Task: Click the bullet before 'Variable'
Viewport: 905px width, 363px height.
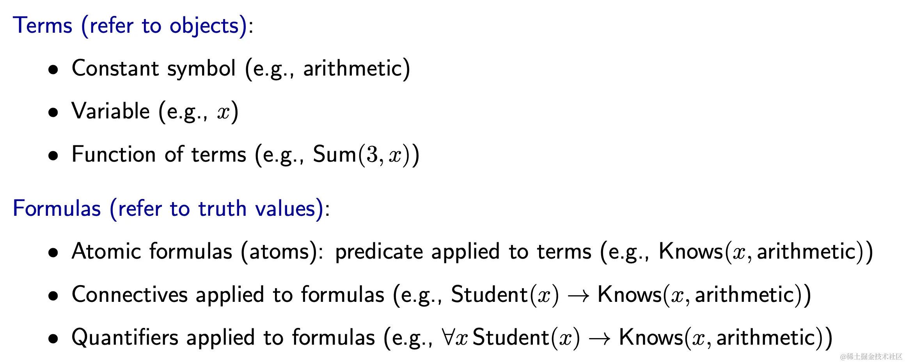Action: tap(53, 113)
